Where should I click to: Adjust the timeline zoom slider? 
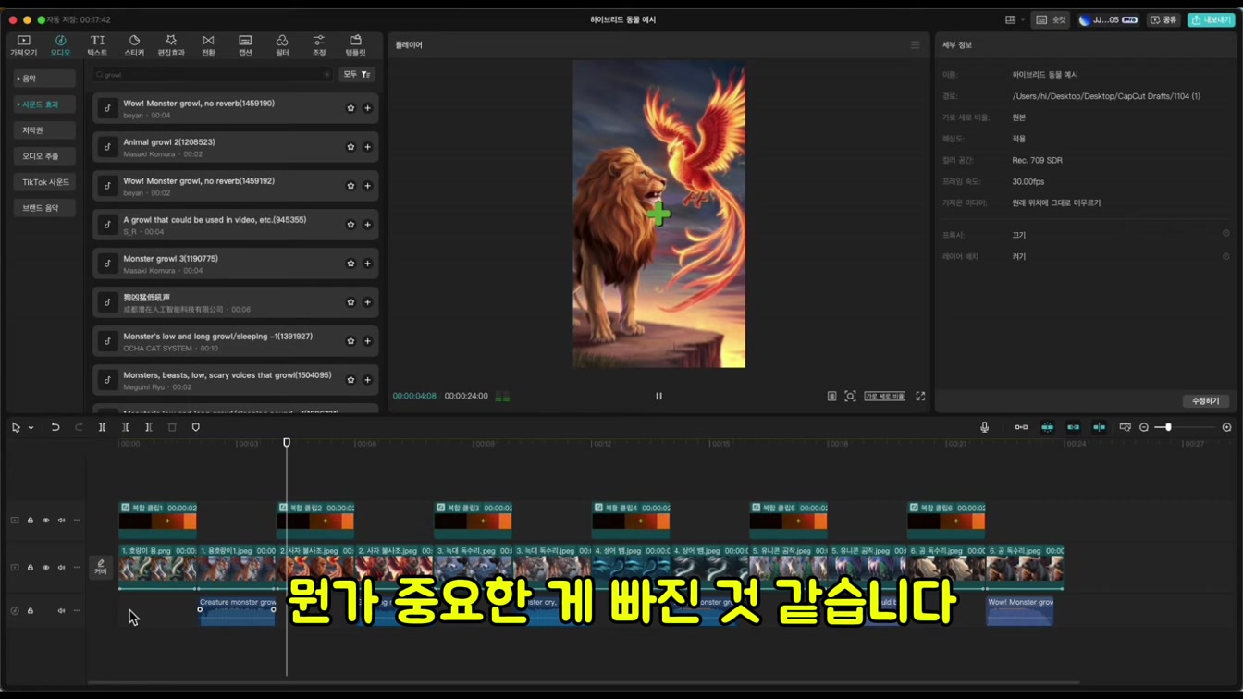1187,427
